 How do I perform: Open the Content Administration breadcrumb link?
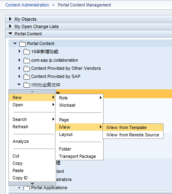pos(27,5)
